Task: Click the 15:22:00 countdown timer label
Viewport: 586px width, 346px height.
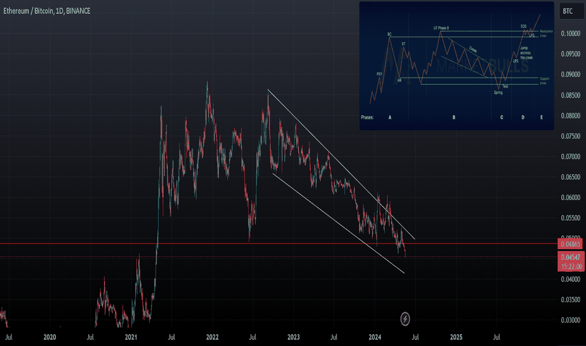Action: coord(571,266)
